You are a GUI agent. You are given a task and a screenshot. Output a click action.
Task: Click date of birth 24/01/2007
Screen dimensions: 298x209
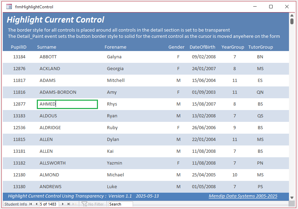tap(204, 69)
